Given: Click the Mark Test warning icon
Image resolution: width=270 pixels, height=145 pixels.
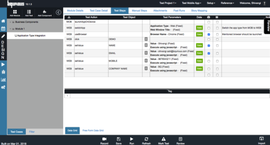Looking at the screenshot, I should [x=164, y=139].
